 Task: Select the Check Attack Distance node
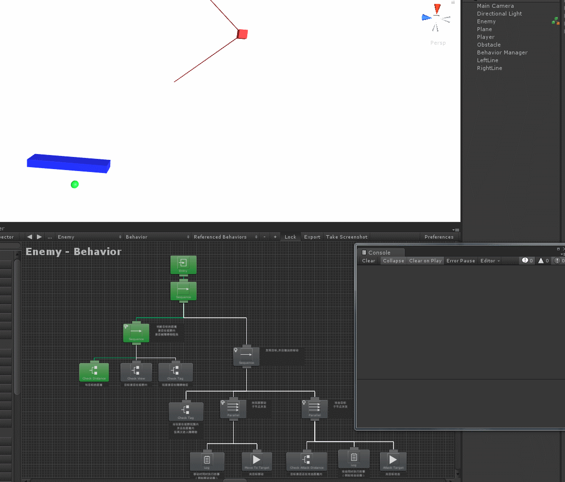tap(307, 462)
